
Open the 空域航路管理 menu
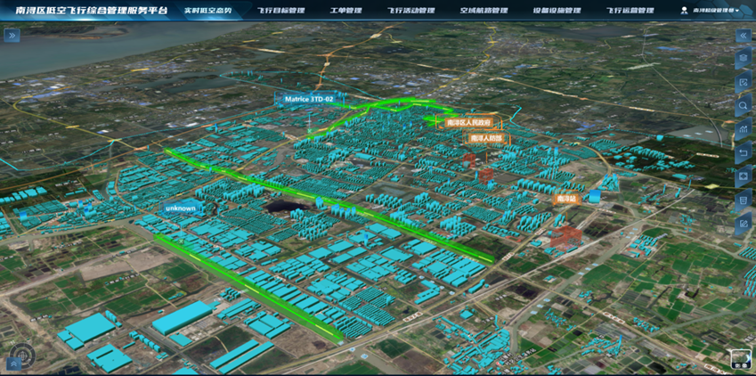pos(484,11)
